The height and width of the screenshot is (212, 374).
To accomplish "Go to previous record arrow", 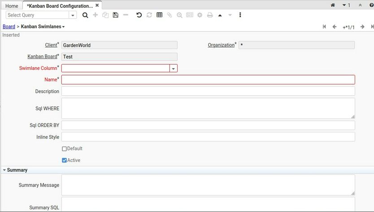I will coord(335,27).
